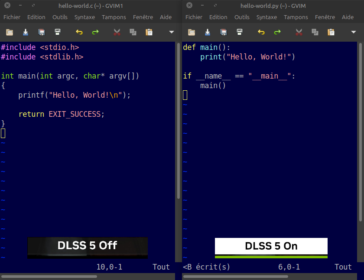The image size is (364, 280).
Task: Cut scissors icon in hello-world.c window
Action: coord(117,32)
